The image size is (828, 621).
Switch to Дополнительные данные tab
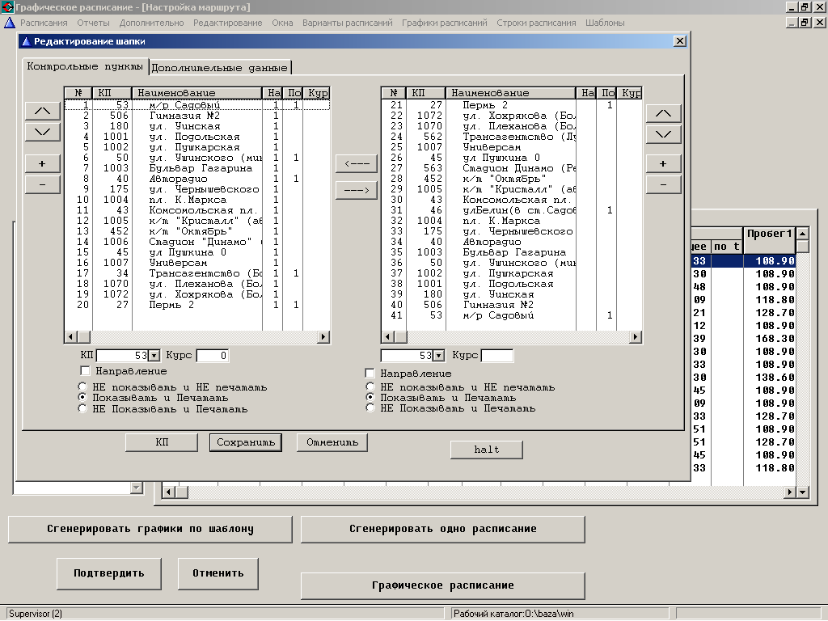click(221, 67)
